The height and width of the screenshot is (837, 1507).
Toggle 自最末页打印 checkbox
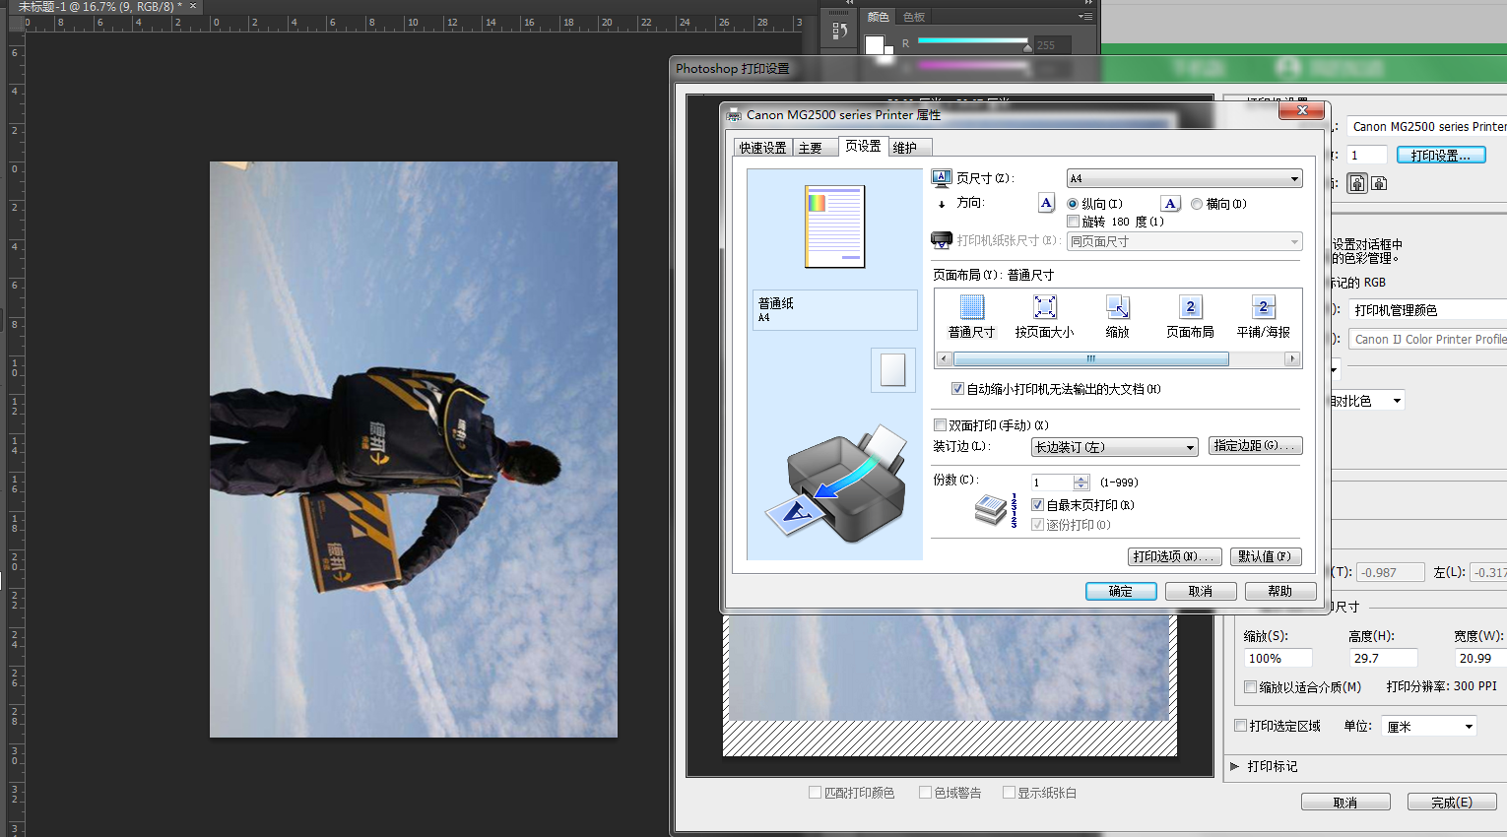[1037, 505]
